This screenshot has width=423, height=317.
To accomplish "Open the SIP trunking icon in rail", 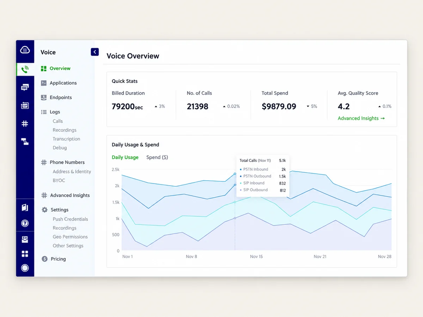I will click(25, 105).
